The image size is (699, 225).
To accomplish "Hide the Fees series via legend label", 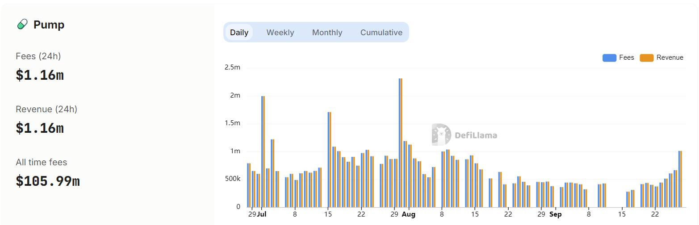I will 627,57.
